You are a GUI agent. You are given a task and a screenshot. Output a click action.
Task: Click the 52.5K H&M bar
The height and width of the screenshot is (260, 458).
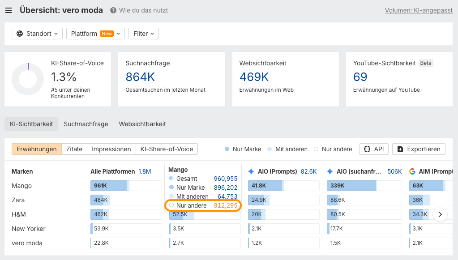pos(205,215)
